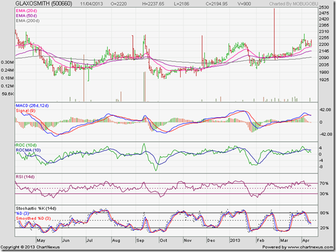
Task: Click the Sep label on time axis
Action: coord(140,241)
